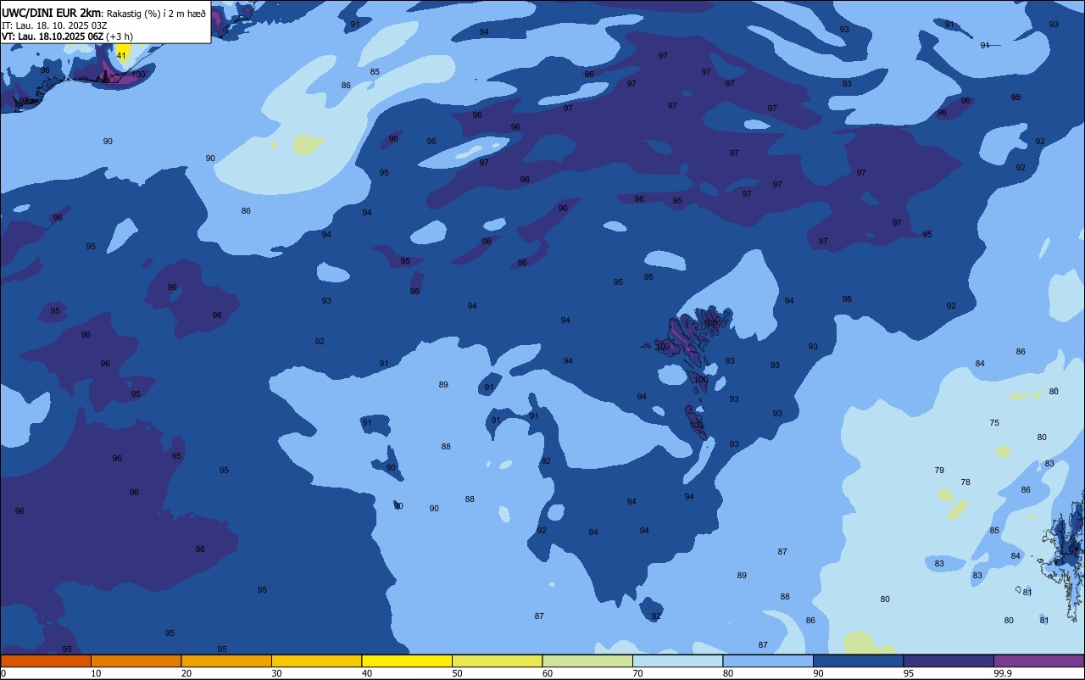Click the '70' legend scale label

pyautogui.click(x=637, y=673)
